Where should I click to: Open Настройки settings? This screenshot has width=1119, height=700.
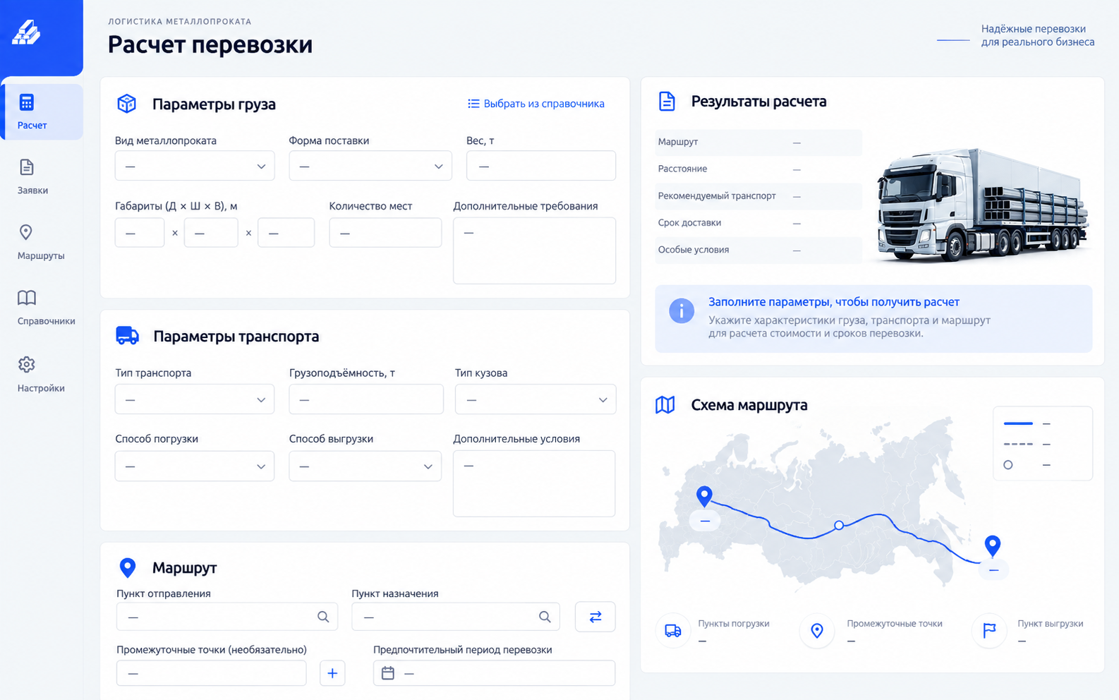41,375
